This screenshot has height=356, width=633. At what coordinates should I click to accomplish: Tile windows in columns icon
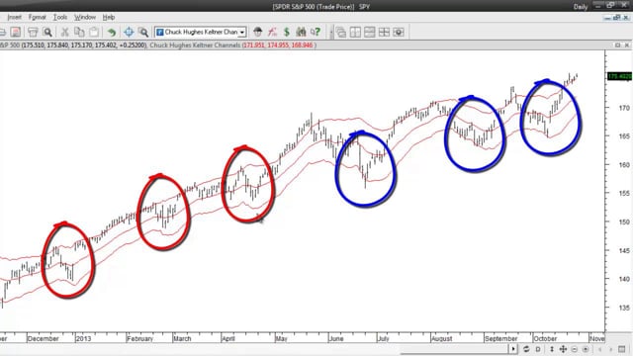pyautogui.click(x=355, y=33)
